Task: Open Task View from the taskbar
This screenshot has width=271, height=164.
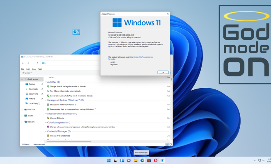Action: (115, 160)
